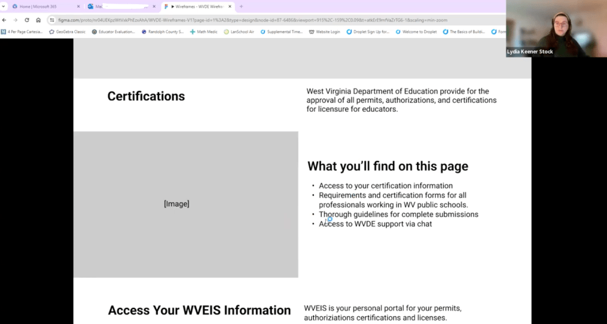Image resolution: width=607 pixels, height=324 pixels.
Task: Close the Wireframes WVDE tab
Action: coord(230,7)
